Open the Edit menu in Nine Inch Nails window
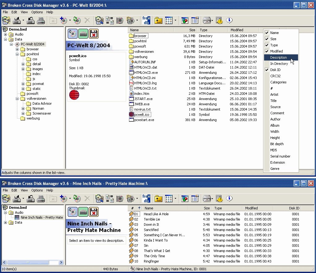This screenshot has width=316, height=273. [x=14, y=190]
